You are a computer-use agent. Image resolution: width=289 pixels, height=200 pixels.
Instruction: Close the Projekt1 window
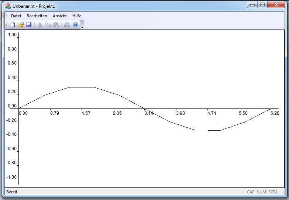point(276,5)
